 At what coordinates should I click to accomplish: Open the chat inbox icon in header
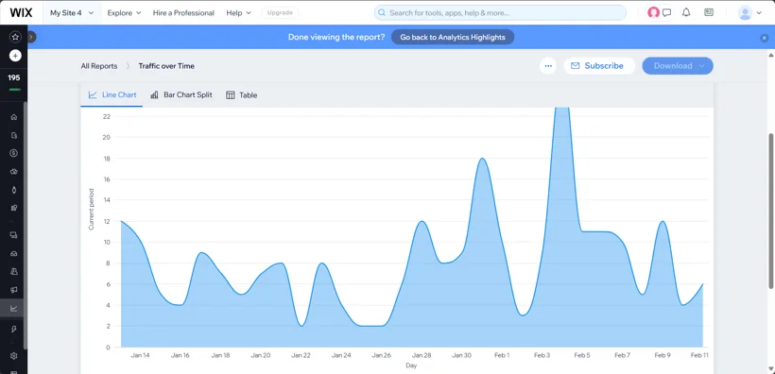point(666,13)
